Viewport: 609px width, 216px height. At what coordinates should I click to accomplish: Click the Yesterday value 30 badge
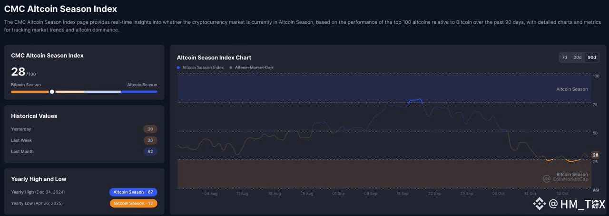pyautogui.click(x=150, y=129)
